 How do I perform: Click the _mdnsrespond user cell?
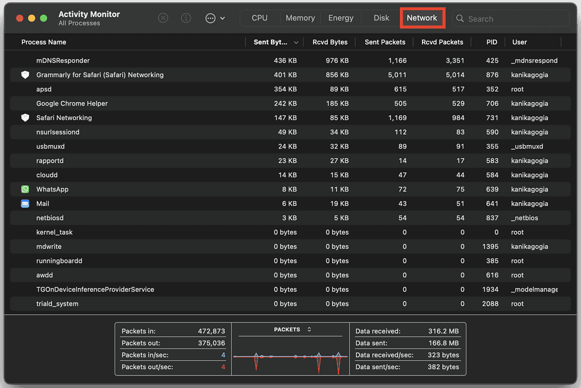(x=534, y=60)
